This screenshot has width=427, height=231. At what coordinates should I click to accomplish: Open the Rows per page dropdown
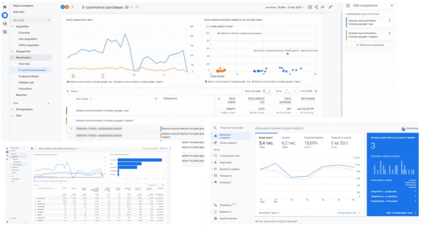pyautogui.click(x=266, y=91)
